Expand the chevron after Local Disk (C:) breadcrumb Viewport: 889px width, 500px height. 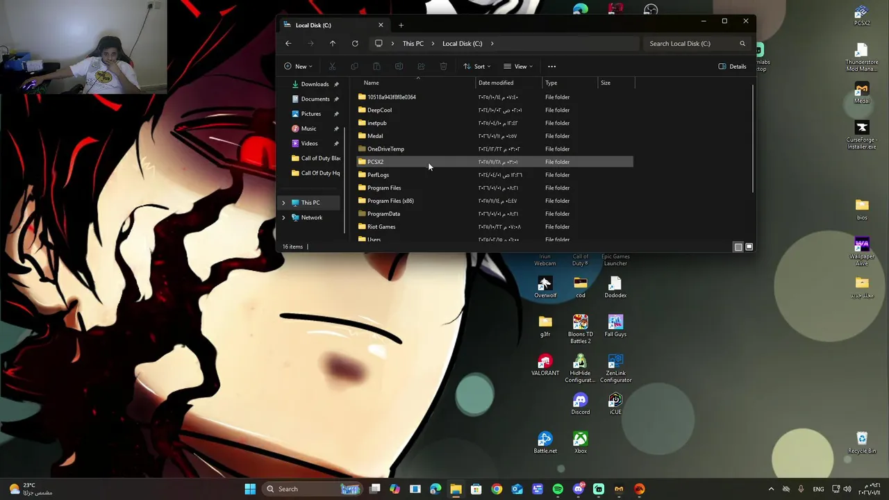click(492, 44)
